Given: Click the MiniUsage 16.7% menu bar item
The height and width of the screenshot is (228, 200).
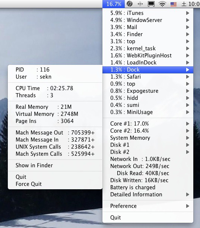Looking at the screenshot, I should tap(114, 4).
